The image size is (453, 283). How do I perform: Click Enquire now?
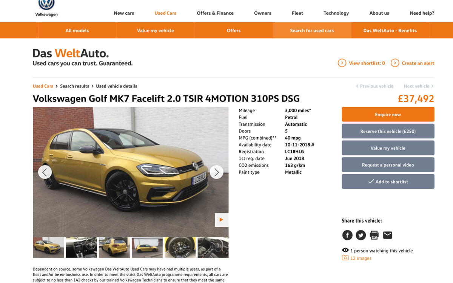pyautogui.click(x=388, y=114)
